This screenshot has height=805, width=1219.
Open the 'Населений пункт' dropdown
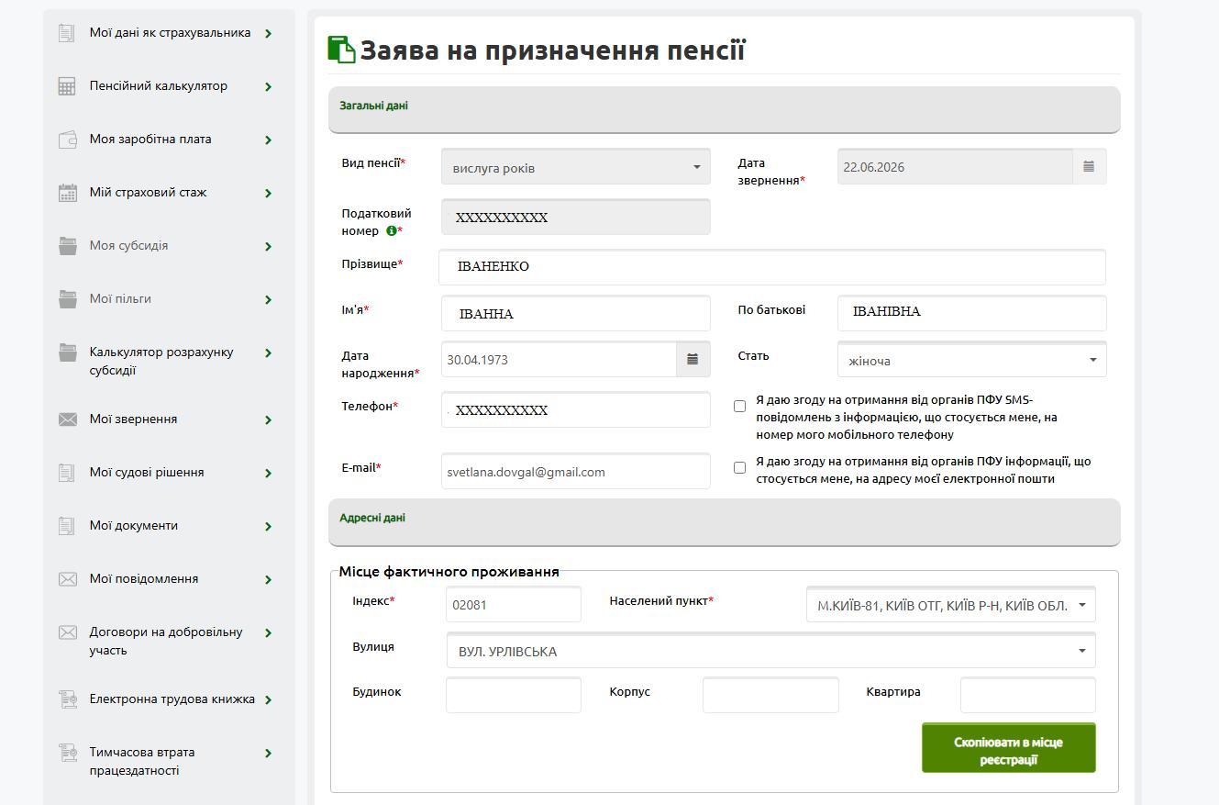pyautogui.click(x=951, y=605)
